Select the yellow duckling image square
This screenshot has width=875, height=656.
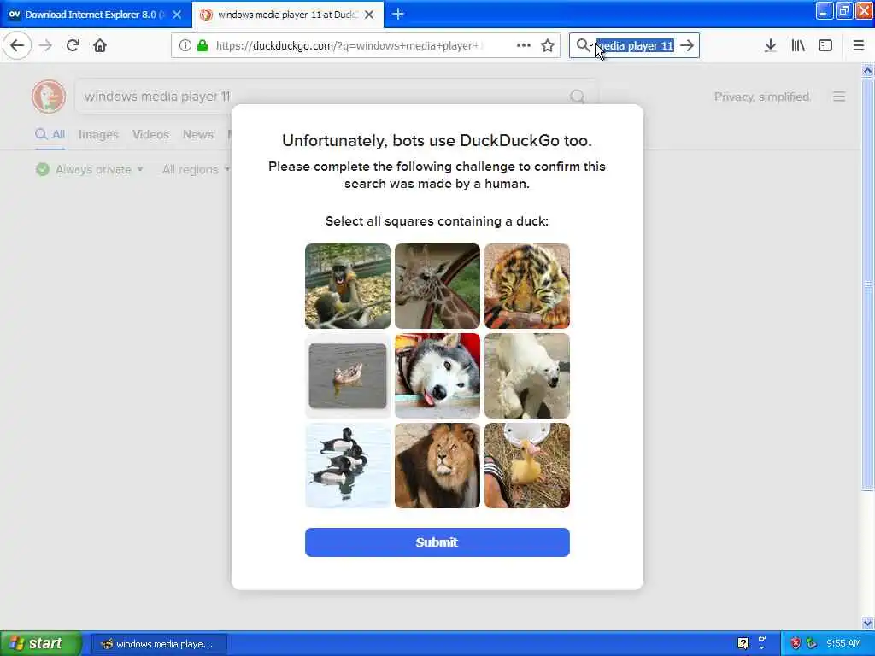527,466
